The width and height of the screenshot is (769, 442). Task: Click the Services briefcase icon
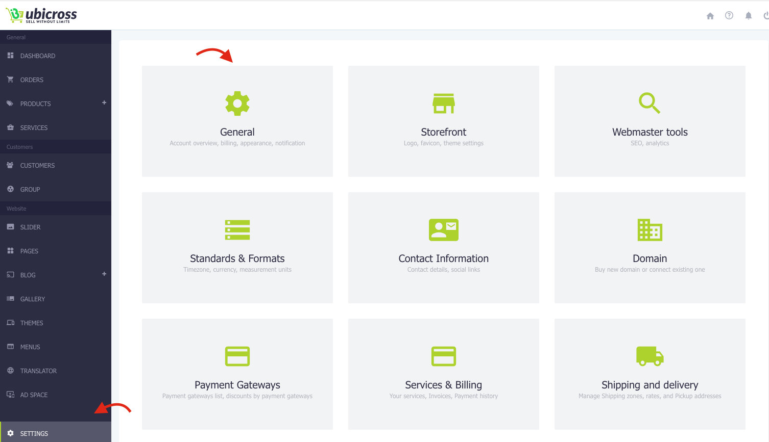coord(10,127)
